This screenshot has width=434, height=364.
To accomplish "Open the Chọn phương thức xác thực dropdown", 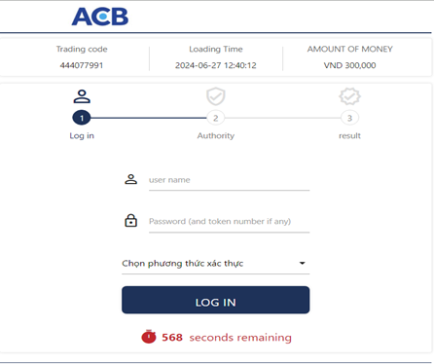I will click(x=216, y=263).
